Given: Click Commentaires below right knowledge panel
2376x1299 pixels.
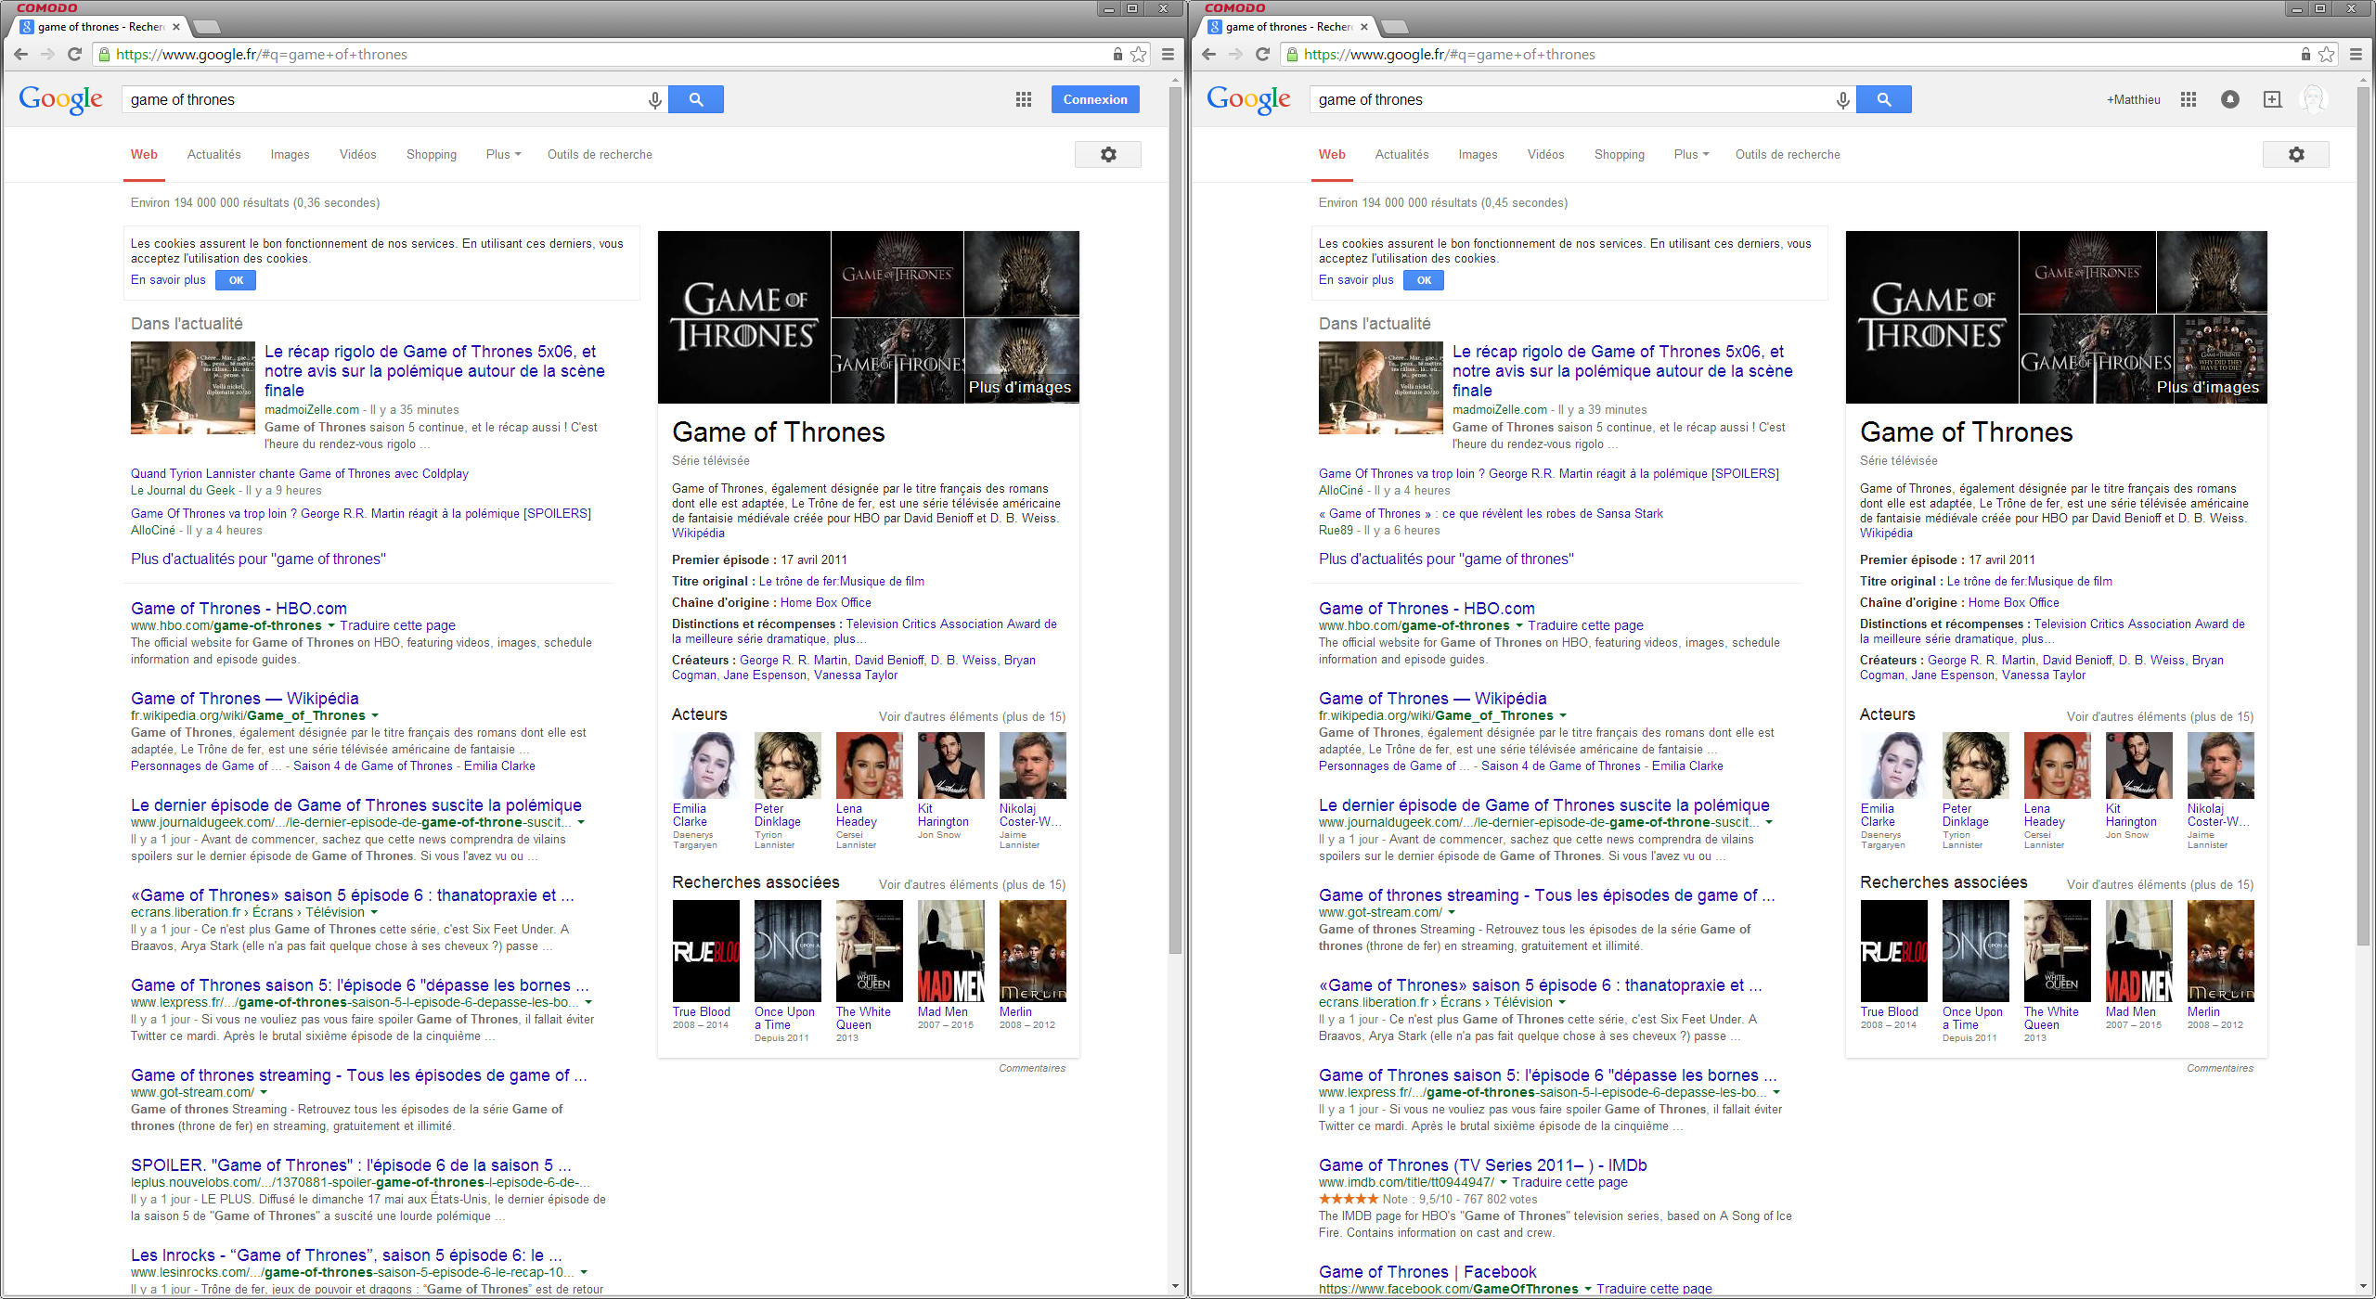Looking at the screenshot, I should [2219, 1068].
